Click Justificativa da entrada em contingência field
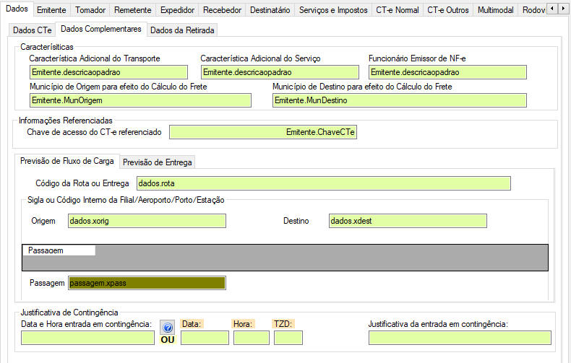This screenshot has height=363, width=571. pos(460,338)
